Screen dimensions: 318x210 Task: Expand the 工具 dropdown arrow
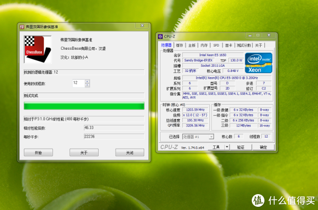coord(227,147)
